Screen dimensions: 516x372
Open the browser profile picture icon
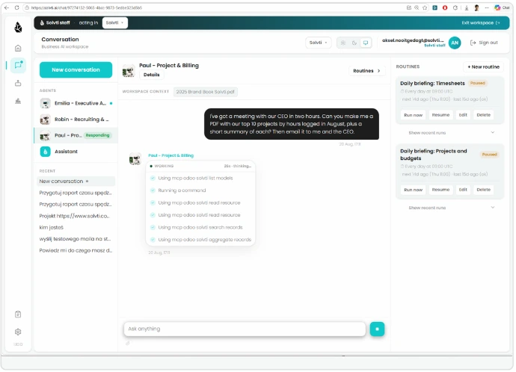tap(476, 7)
